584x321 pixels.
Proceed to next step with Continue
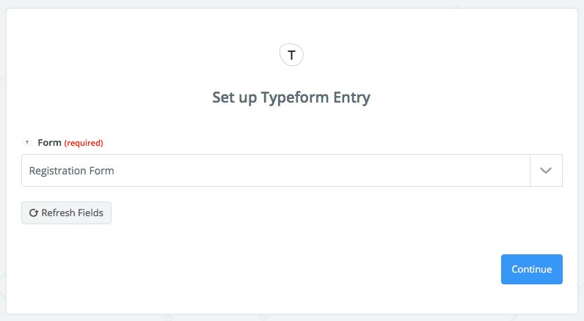(x=531, y=269)
